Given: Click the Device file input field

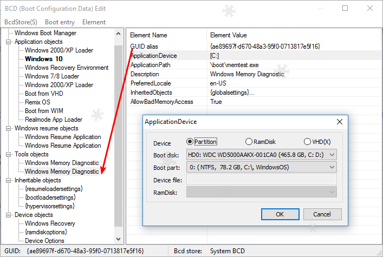Looking at the screenshot, I should [261, 180].
